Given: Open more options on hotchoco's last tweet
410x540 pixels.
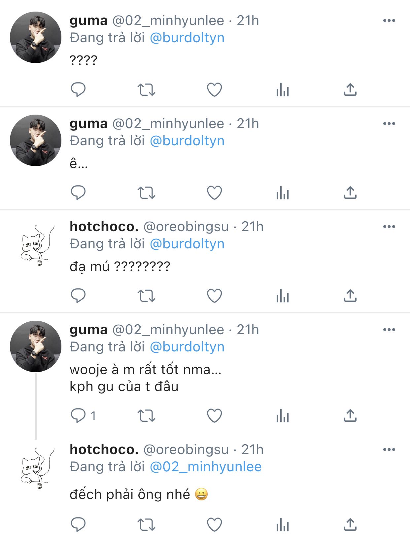Looking at the screenshot, I should coord(389,450).
